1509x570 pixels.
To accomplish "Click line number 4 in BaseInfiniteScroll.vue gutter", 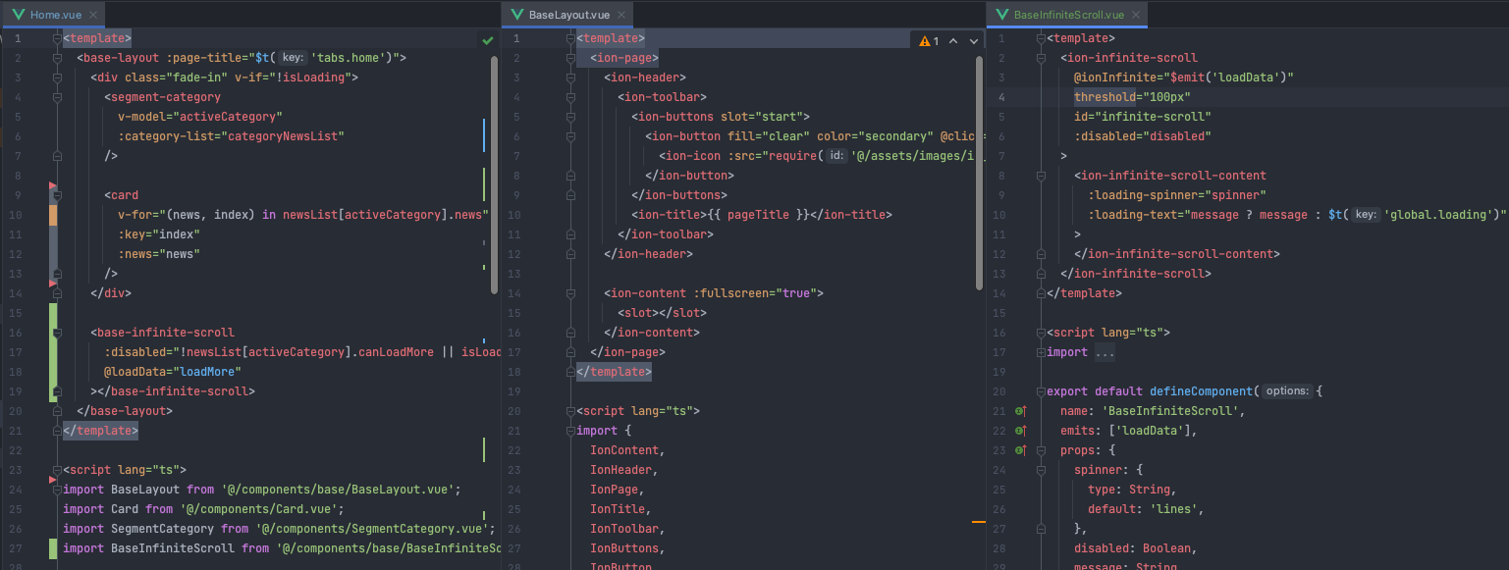I will click(1001, 97).
